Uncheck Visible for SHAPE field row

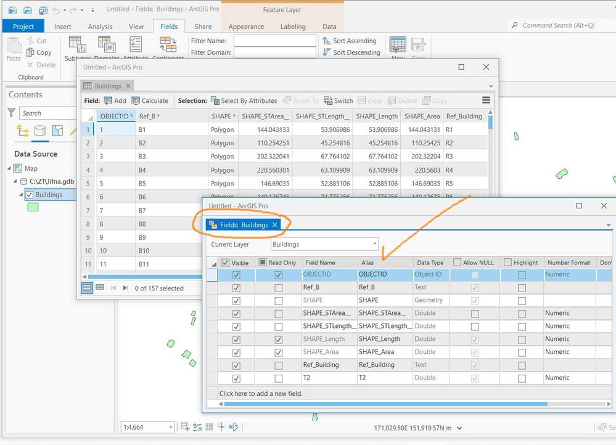(236, 301)
